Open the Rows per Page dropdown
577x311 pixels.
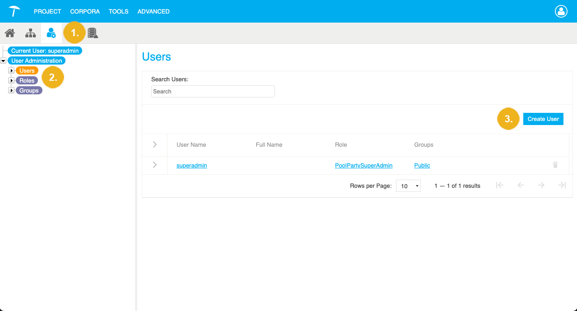pos(408,186)
